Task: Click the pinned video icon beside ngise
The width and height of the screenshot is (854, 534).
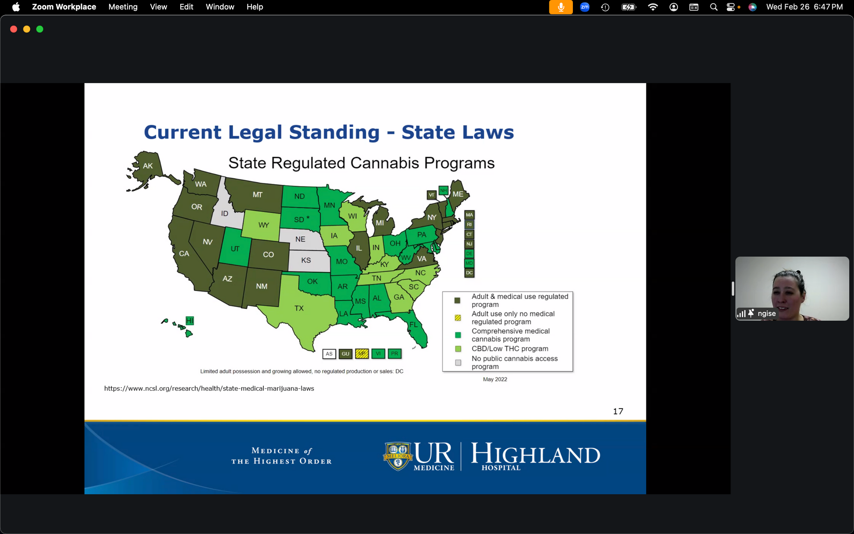Action: coord(751,313)
